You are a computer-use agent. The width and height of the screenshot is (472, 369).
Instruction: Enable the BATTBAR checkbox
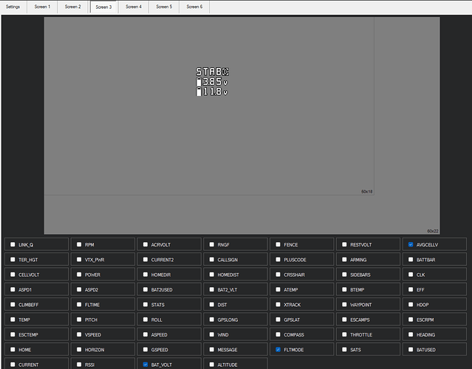click(x=411, y=260)
